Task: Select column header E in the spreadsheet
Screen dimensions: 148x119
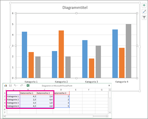Action: click(76, 90)
